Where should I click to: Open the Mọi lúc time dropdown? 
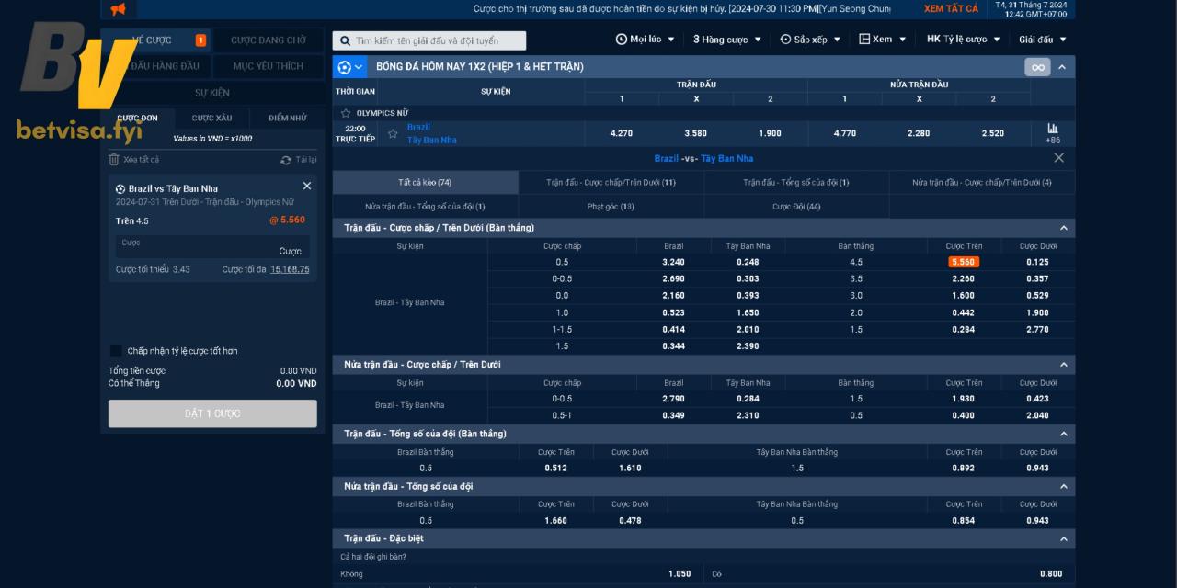tap(645, 40)
